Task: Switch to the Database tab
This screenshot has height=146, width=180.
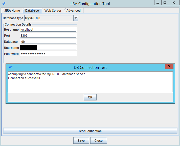Action: point(32,11)
